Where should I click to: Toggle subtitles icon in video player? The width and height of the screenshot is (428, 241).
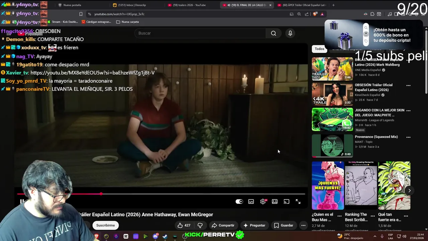tap(251, 202)
